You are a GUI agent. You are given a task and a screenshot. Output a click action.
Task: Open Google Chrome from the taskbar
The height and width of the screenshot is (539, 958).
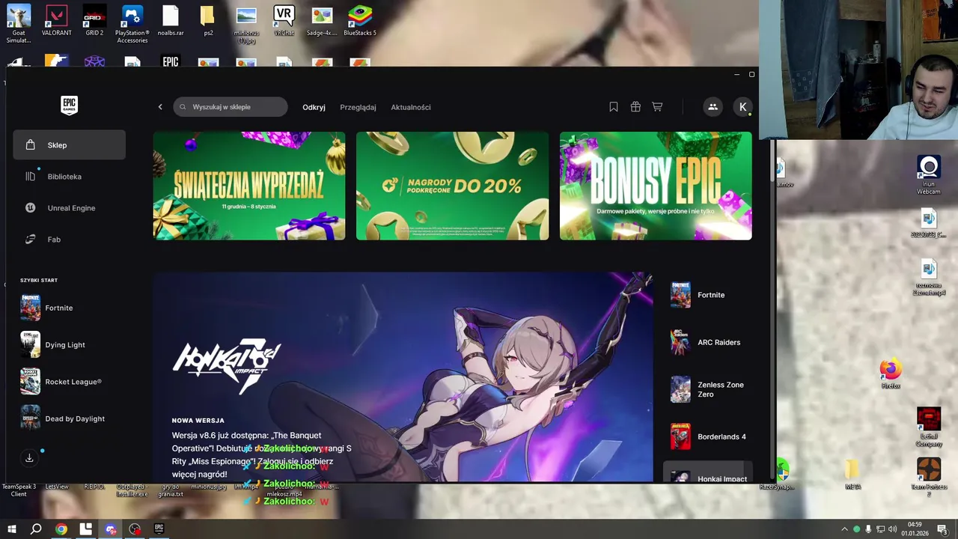[x=61, y=529]
